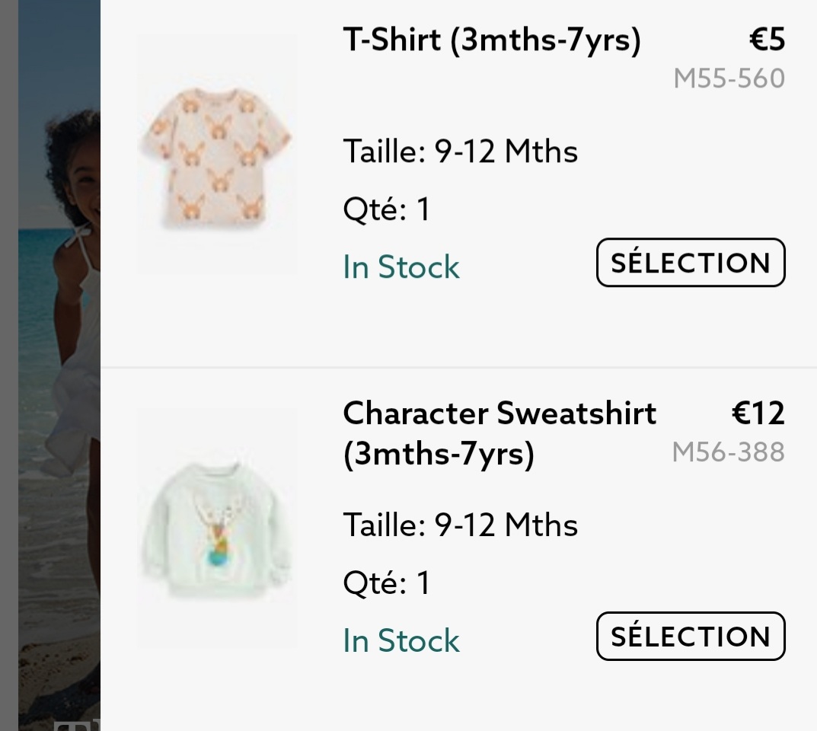
Task: Click the T-Shirt's In Stock status
Action: (x=401, y=267)
